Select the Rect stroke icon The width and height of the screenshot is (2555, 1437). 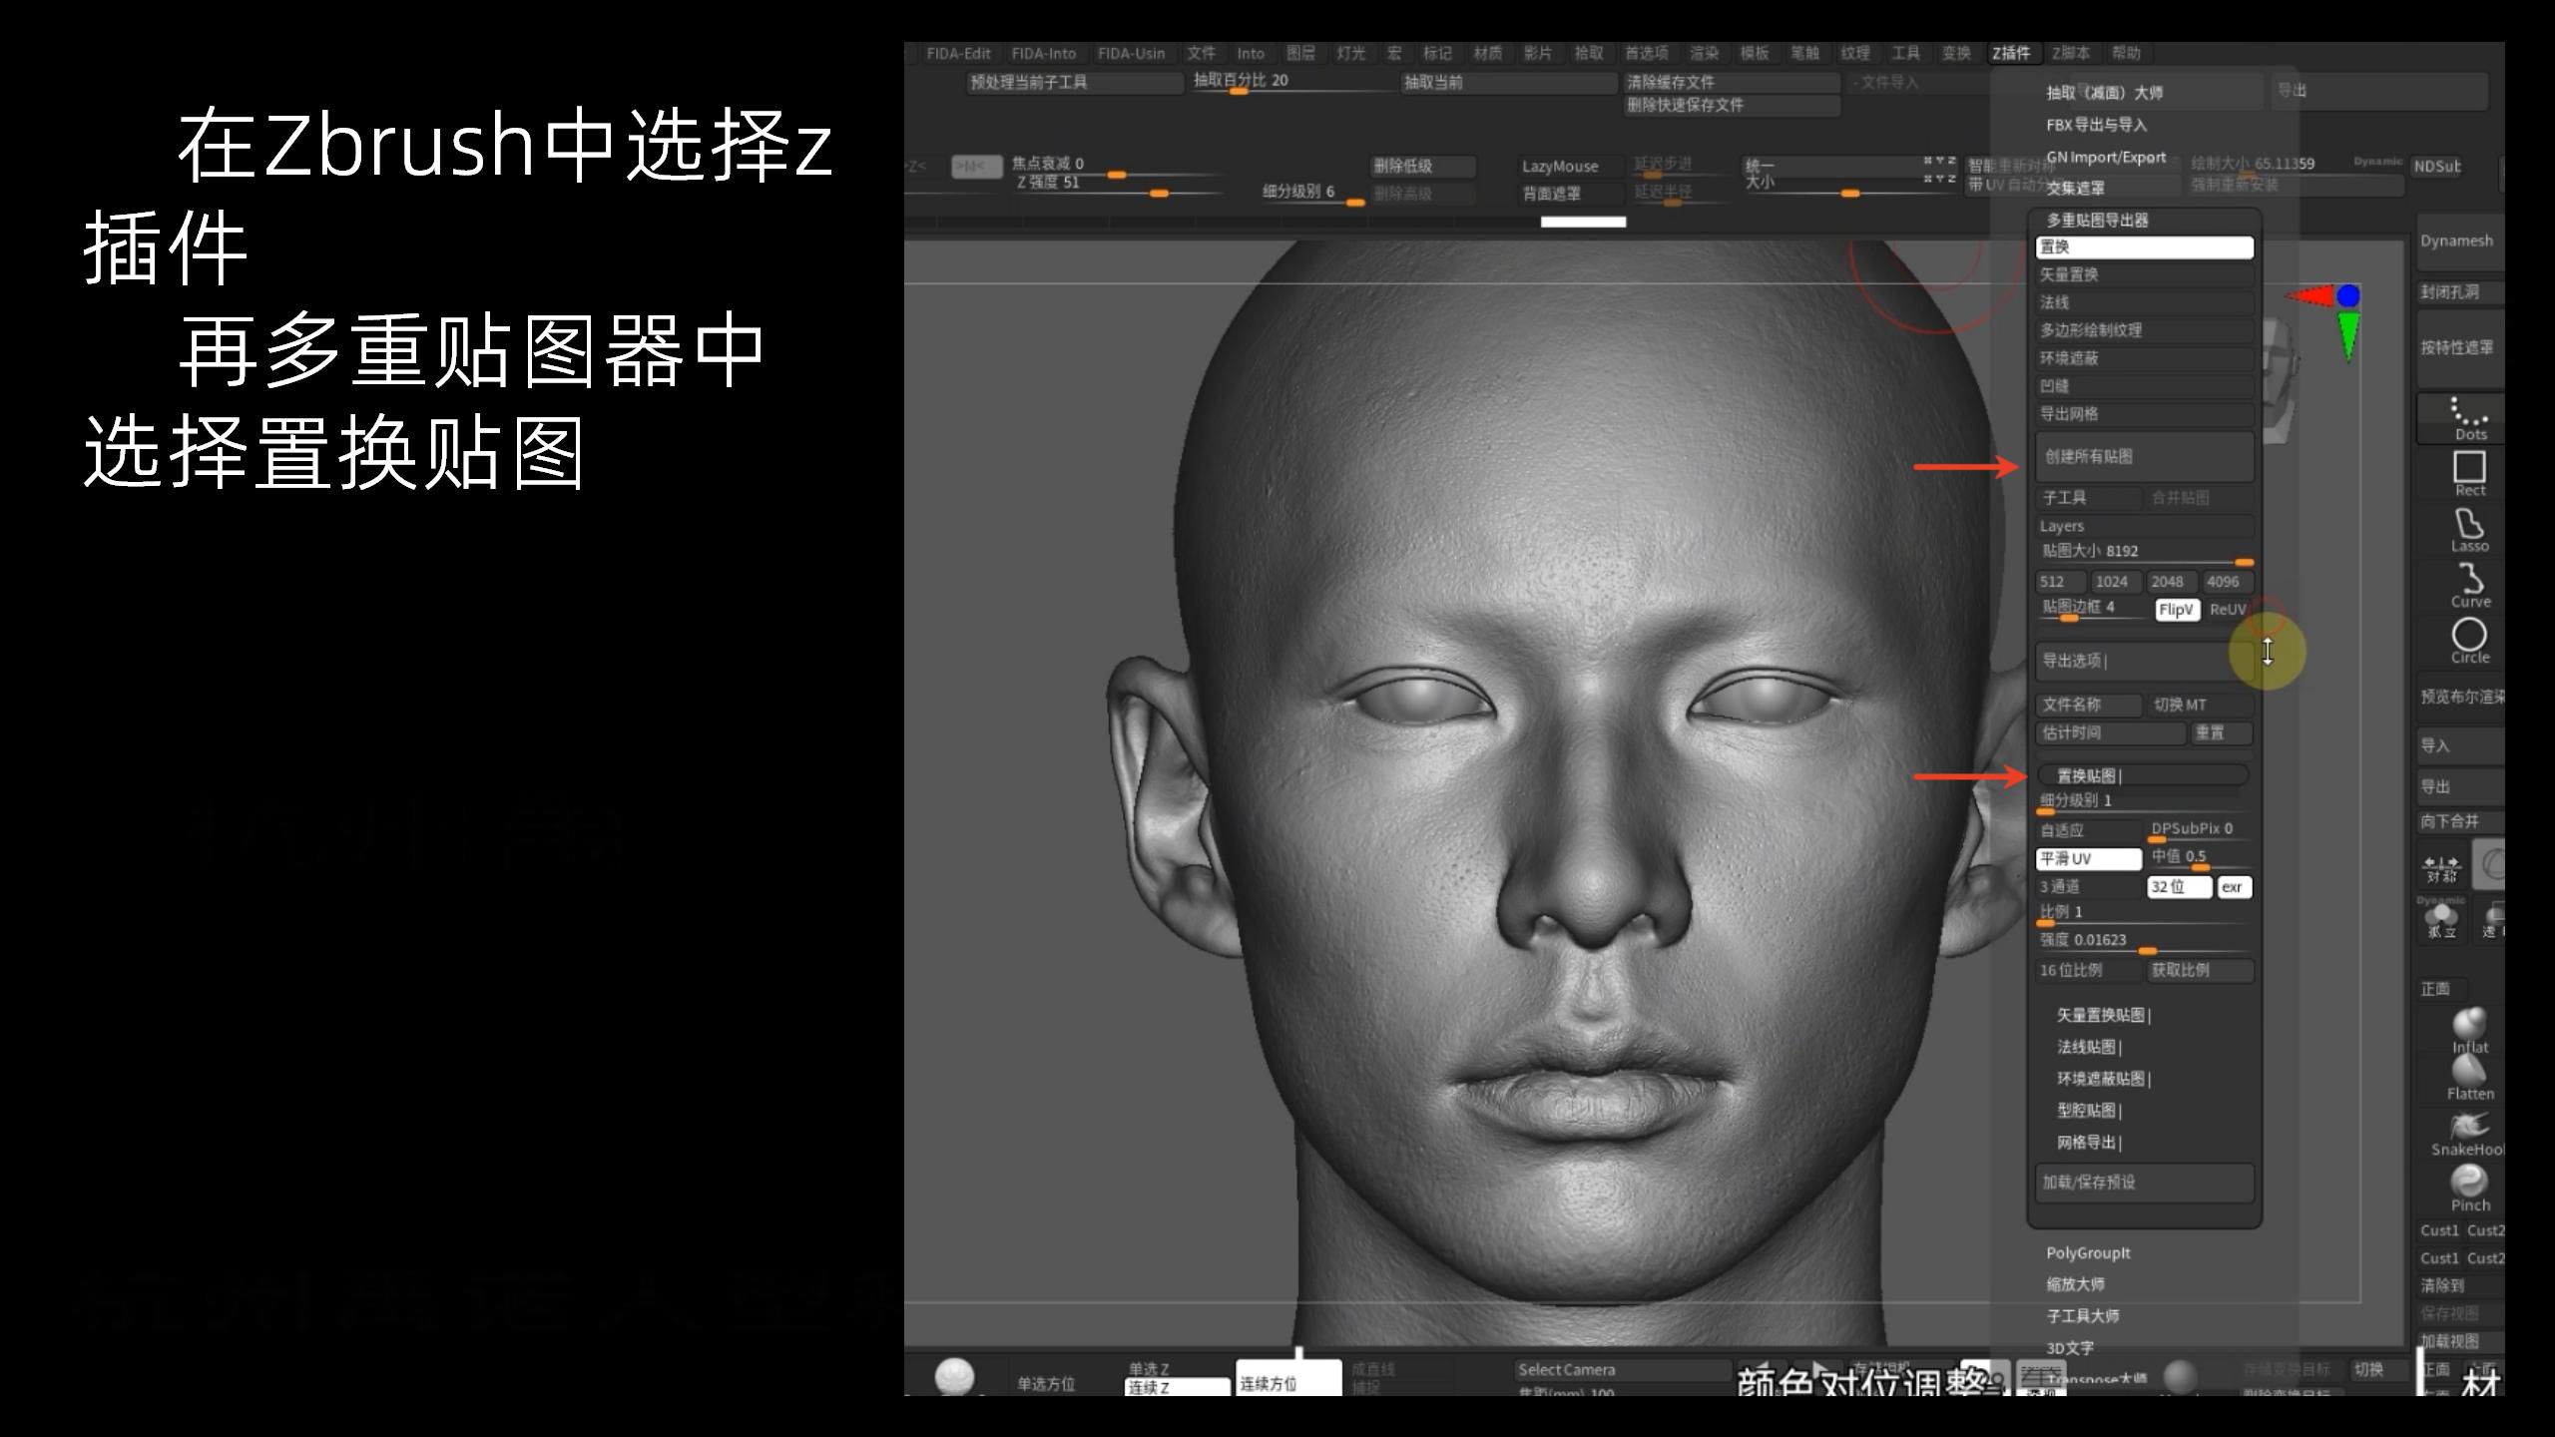click(x=2469, y=473)
